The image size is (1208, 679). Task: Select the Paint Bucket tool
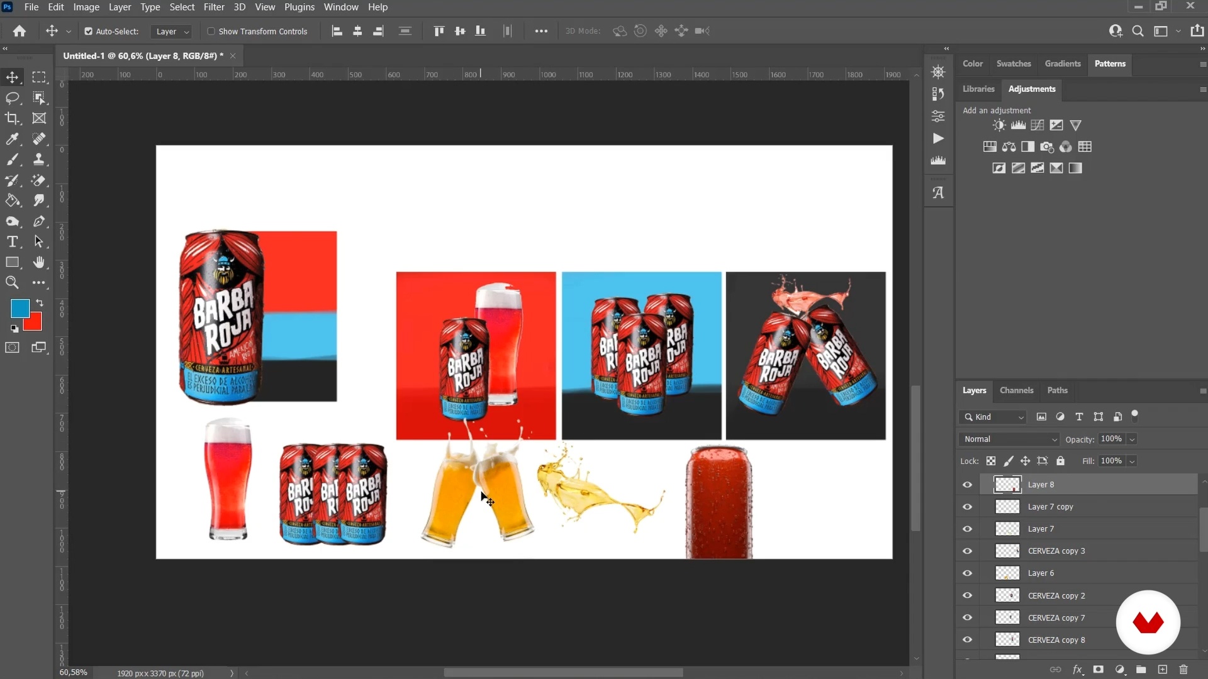(x=12, y=201)
